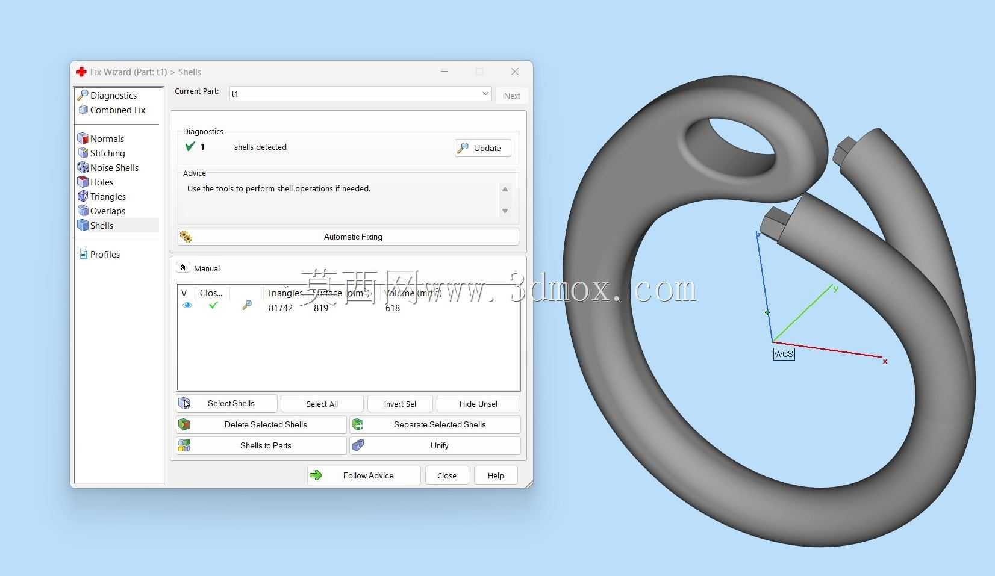Separate Selected Shells
The image size is (995, 576).
pos(435,425)
